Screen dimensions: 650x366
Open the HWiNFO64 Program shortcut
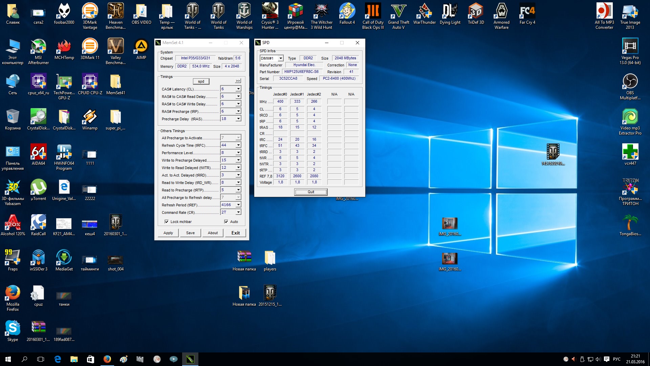[x=64, y=152]
